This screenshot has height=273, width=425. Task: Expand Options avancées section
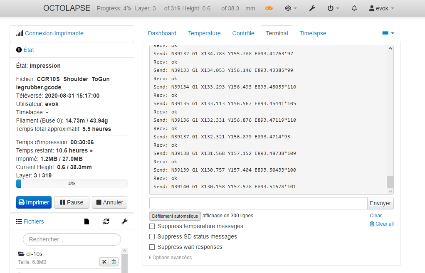[170, 258]
